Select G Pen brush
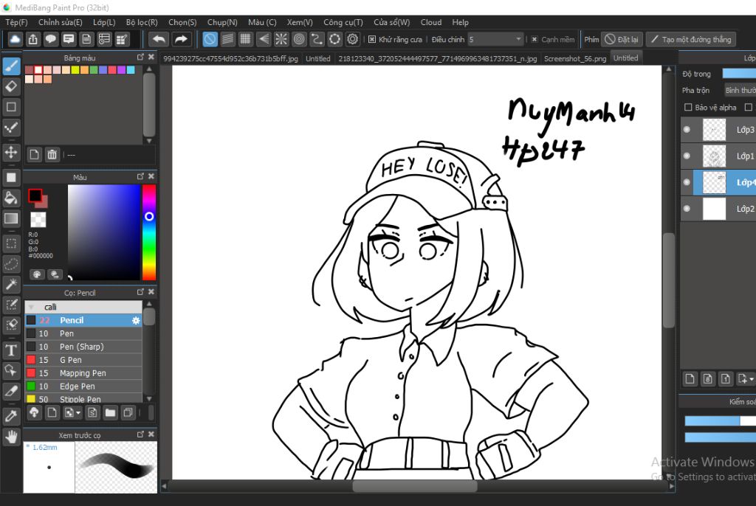756x506 pixels. click(83, 360)
